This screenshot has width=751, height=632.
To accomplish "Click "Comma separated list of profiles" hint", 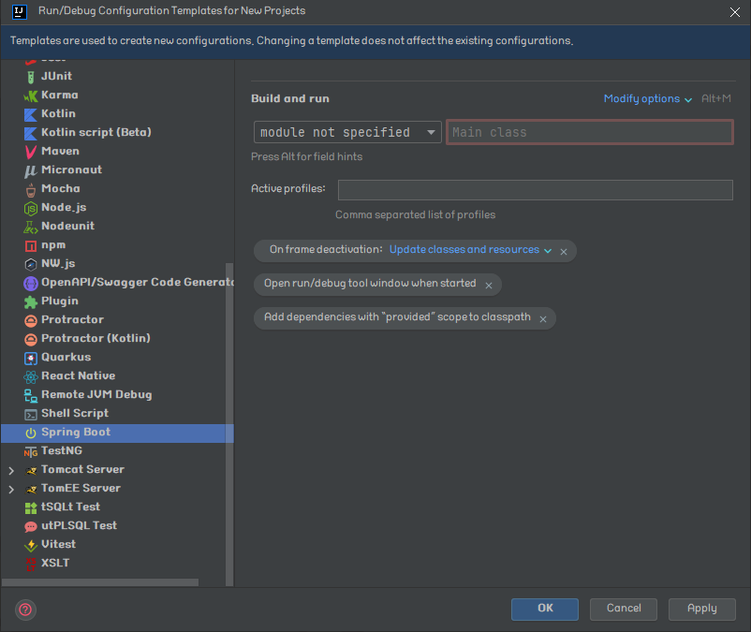I will tap(415, 214).
